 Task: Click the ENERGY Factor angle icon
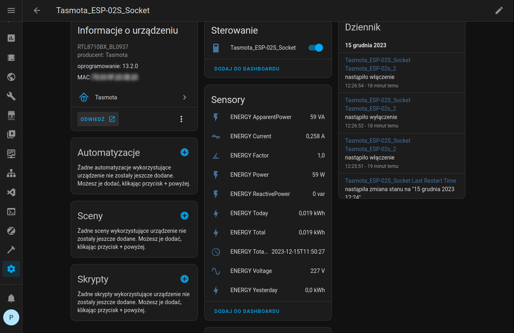[216, 156]
